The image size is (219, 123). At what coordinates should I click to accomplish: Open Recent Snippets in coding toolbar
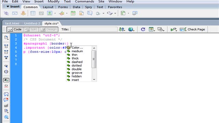6,111
